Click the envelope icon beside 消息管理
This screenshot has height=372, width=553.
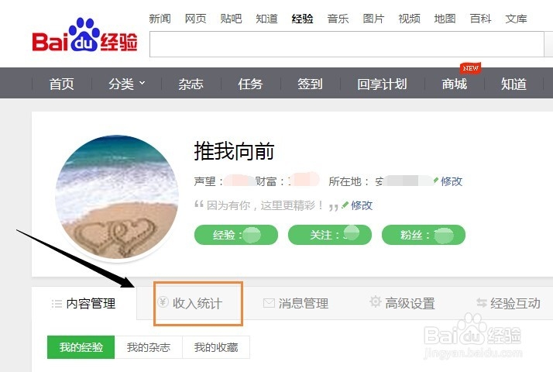click(x=269, y=303)
